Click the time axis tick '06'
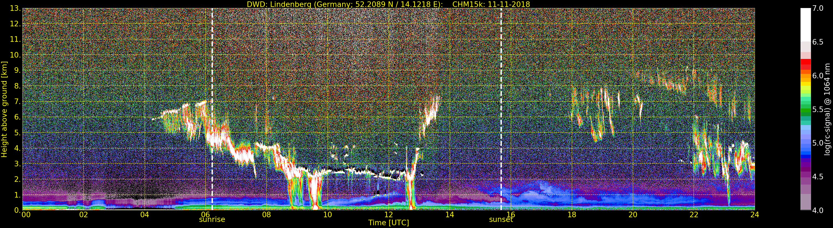Image resolution: width=833 pixels, height=228 pixels. (x=206, y=214)
